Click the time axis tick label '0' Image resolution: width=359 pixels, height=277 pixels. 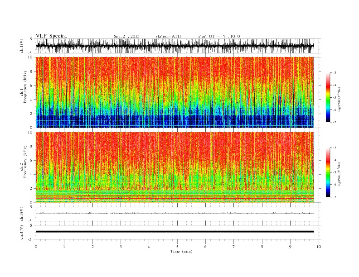click(36, 247)
